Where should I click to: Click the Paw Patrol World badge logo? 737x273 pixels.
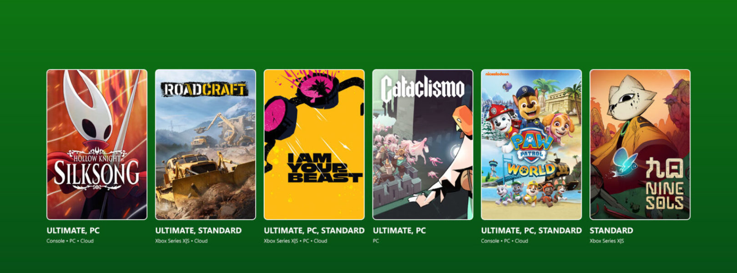click(531, 156)
